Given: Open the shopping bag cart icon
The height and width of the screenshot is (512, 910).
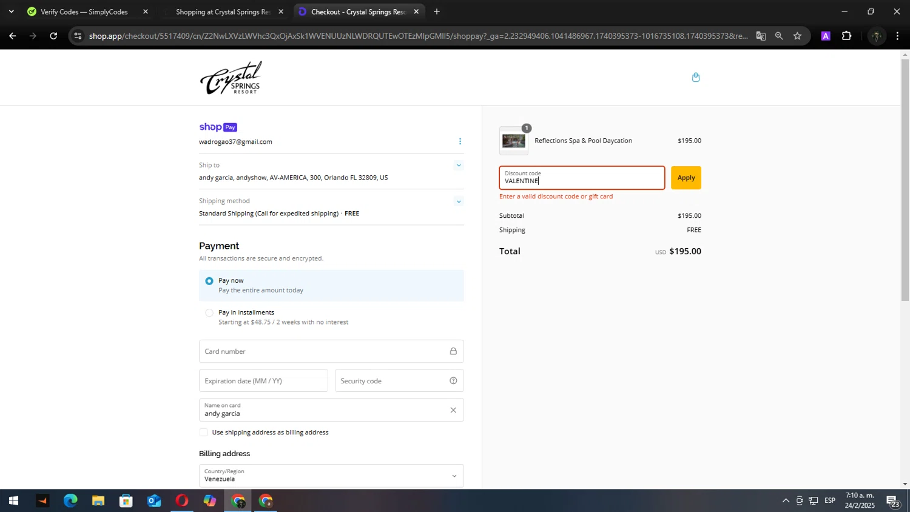Looking at the screenshot, I should pyautogui.click(x=696, y=77).
